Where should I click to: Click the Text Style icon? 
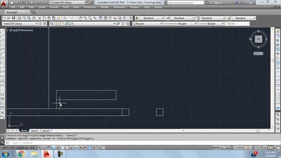click(x=137, y=18)
